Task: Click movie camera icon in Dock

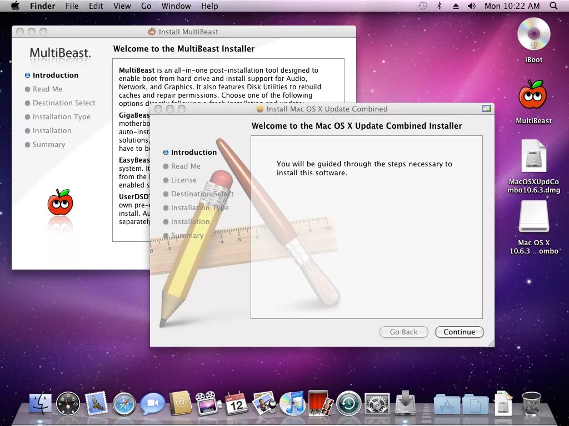Action: (x=208, y=403)
